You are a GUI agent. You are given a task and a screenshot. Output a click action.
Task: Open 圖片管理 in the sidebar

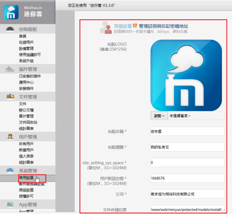26,116
